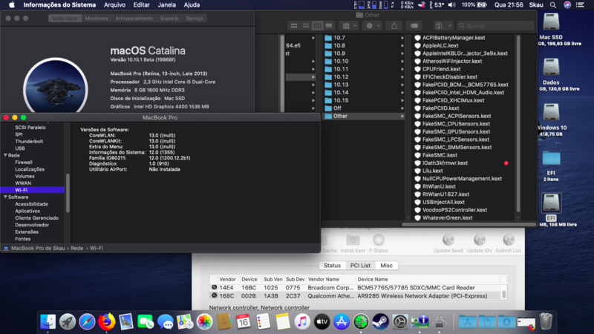The width and height of the screenshot is (594, 334).
Task: Open the AppleALC.kext file
Action: point(440,45)
